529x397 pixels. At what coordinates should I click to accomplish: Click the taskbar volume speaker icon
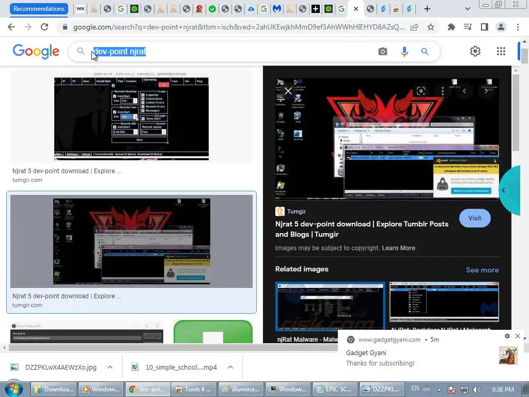pos(476,390)
